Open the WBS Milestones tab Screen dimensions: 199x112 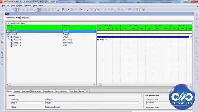[62, 91]
